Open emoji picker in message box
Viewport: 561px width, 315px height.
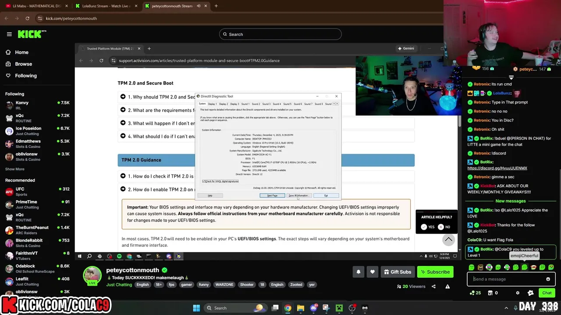pyautogui.click(x=548, y=279)
